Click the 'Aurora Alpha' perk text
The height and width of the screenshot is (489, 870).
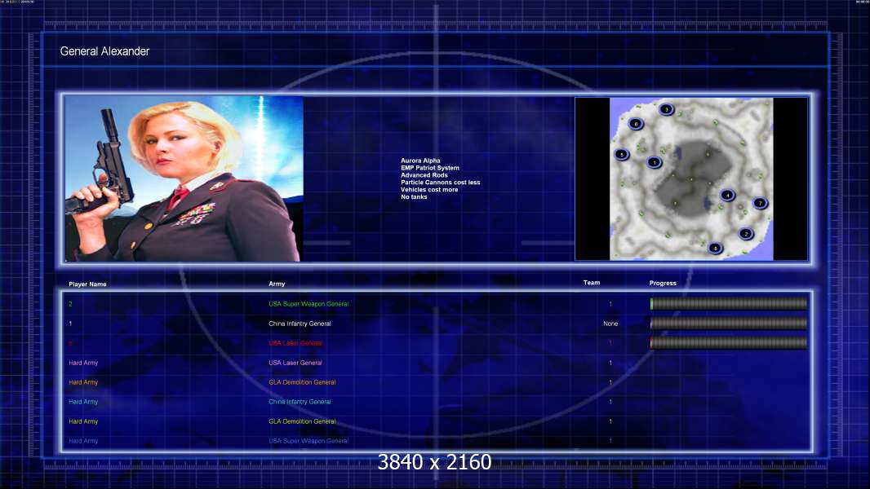(x=420, y=161)
